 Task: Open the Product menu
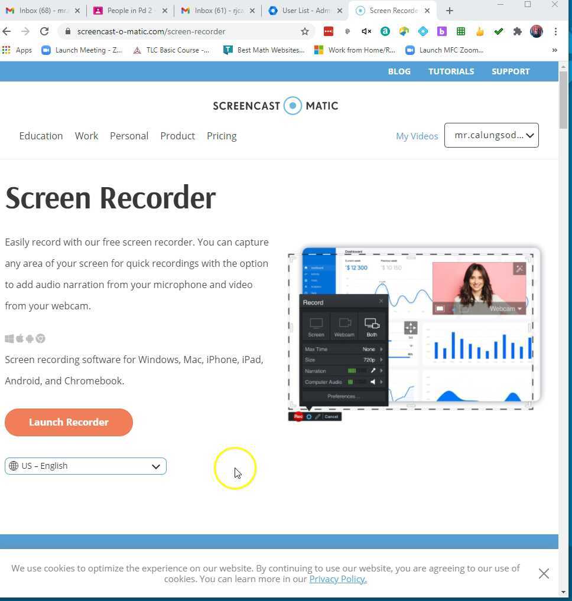pyautogui.click(x=178, y=136)
